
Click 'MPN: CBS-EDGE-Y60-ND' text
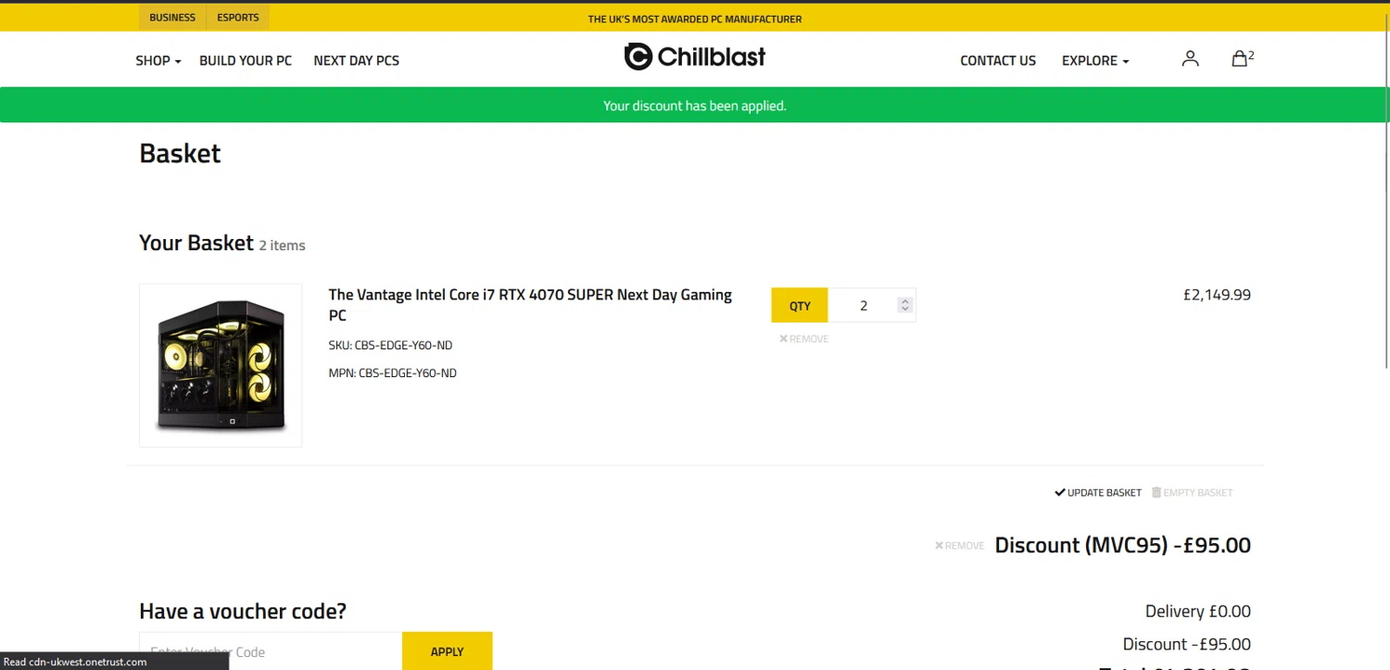[x=393, y=373]
